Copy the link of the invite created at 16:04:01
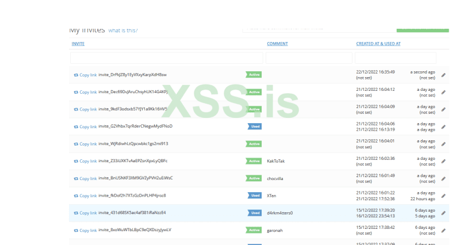Viewport: 460px width, 245px height. (85, 144)
